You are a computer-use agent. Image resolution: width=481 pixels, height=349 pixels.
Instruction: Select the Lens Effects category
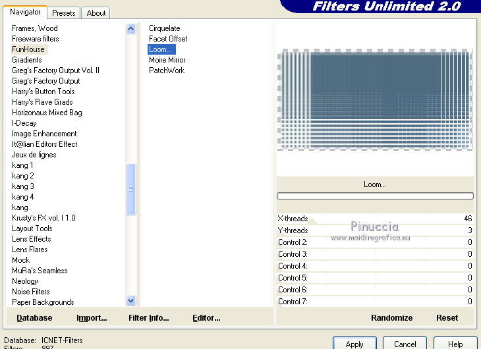point(31,239)
